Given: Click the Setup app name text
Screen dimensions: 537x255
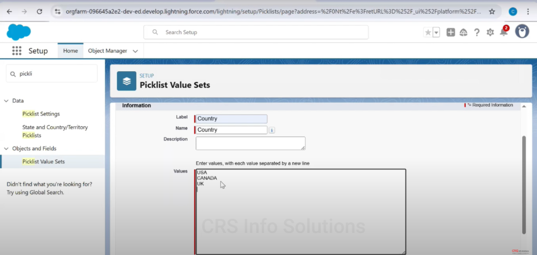Looking at the screenshot, I should (38, 51).
